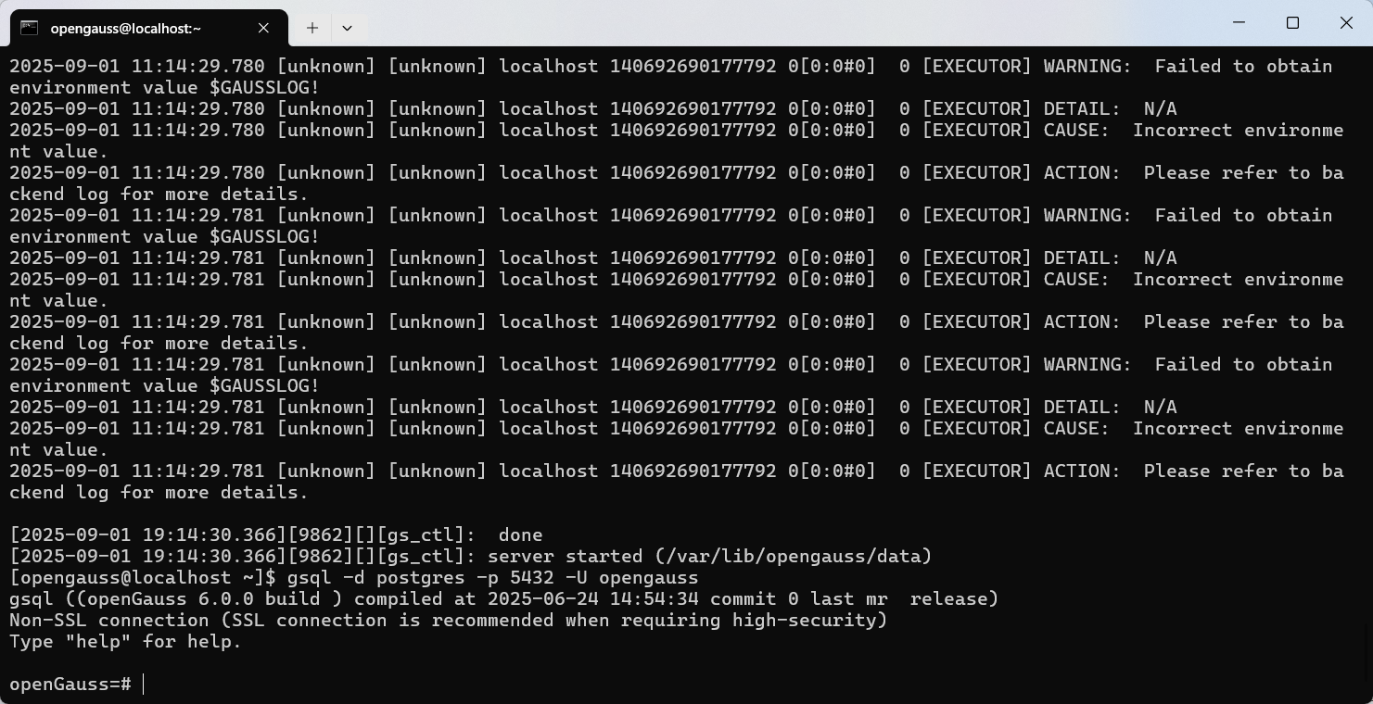Click the terminal icon on the tab

[x=30, y=28]
